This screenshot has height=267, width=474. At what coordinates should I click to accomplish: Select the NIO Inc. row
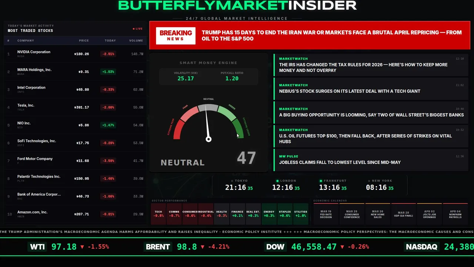(76, 125)
